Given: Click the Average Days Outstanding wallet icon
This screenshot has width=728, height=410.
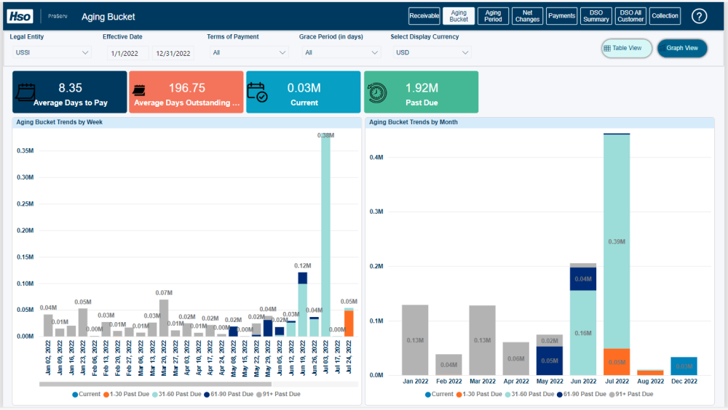Looking at the screenshot, I should [139, 92].
